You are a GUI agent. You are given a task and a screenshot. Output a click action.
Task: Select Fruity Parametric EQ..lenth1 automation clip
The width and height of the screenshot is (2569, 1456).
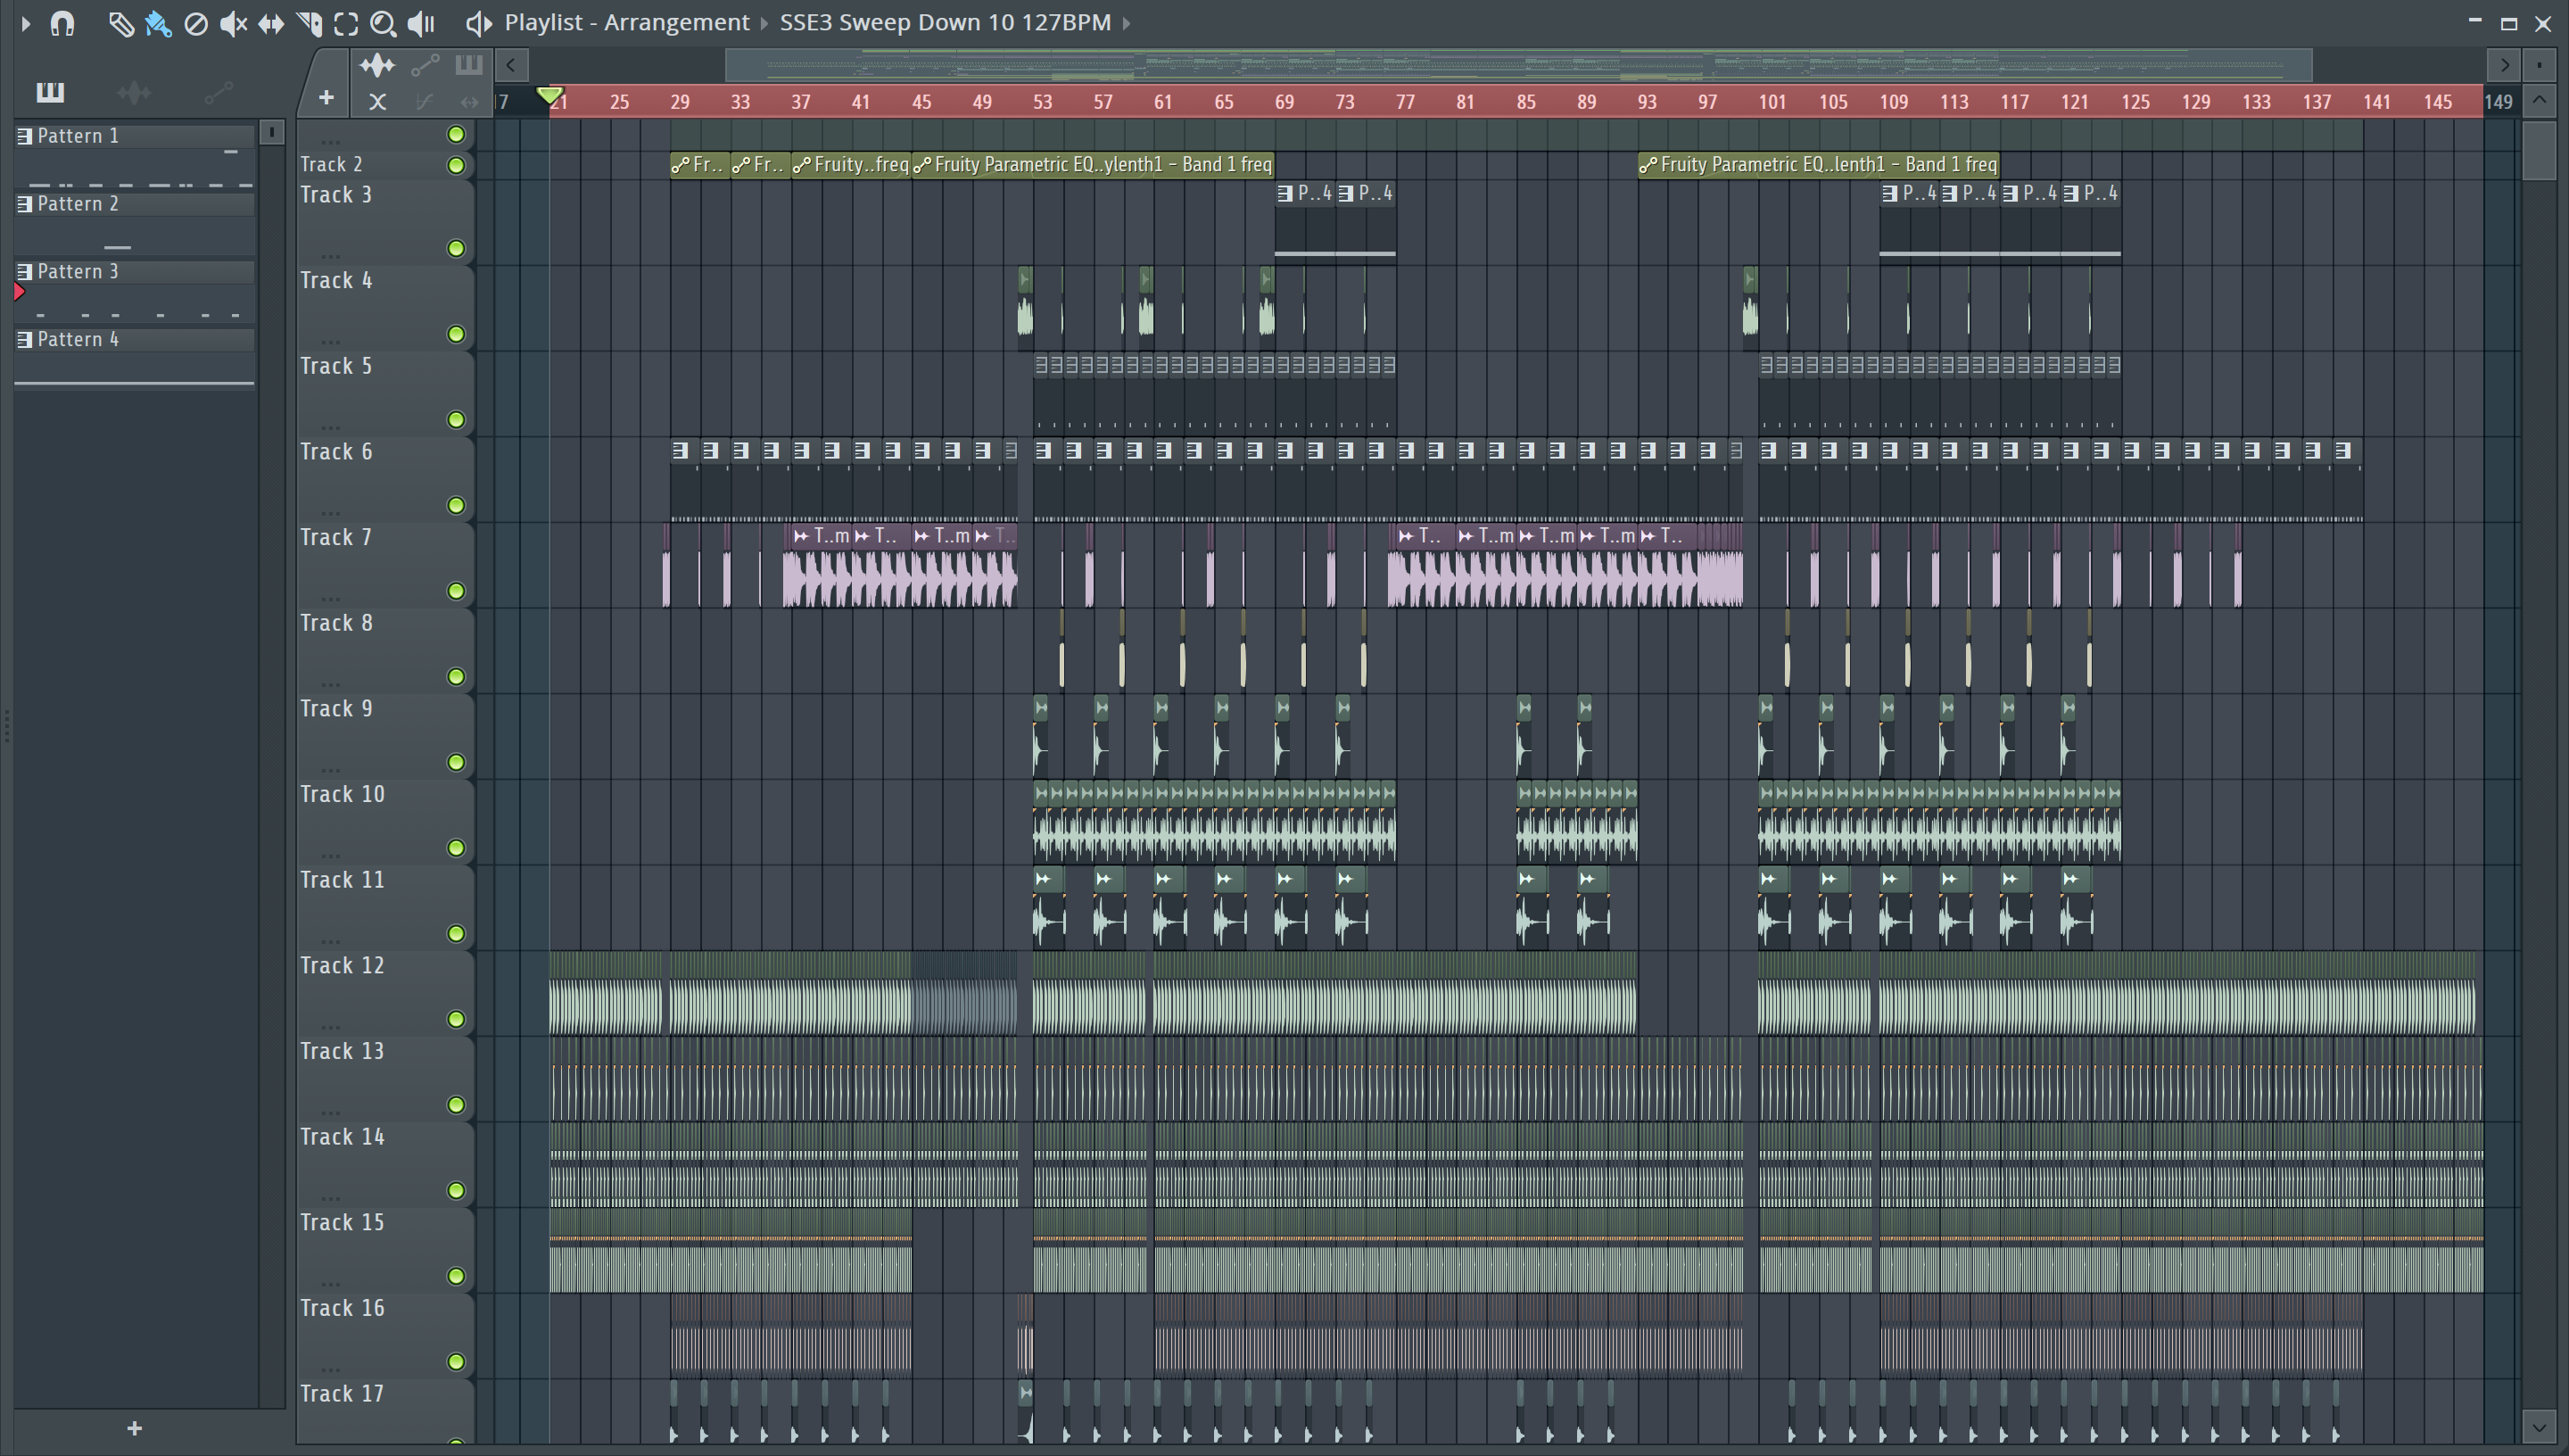click(x=1818, y=164)
